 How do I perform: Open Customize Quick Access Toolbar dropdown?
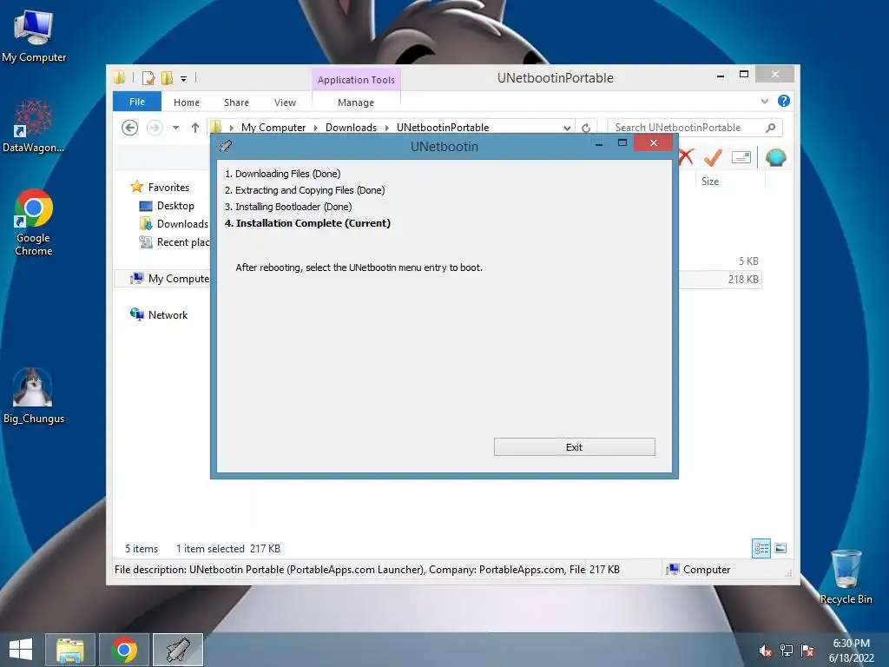184,79
